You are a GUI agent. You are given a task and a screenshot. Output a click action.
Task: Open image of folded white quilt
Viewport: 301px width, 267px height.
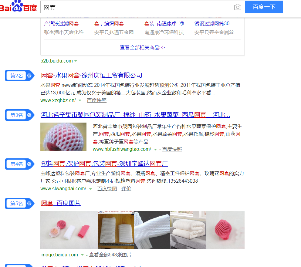click(188, 230)
